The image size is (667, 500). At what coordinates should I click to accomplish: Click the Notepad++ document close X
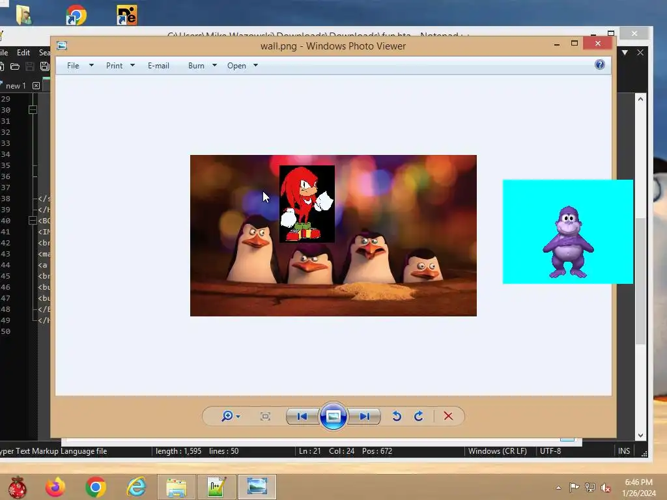[640, 52]
